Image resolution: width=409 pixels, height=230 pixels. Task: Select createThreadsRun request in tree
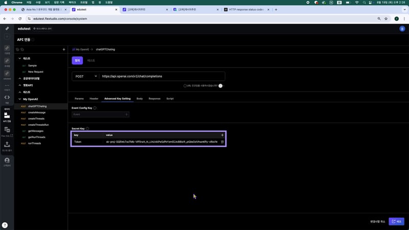38,125
